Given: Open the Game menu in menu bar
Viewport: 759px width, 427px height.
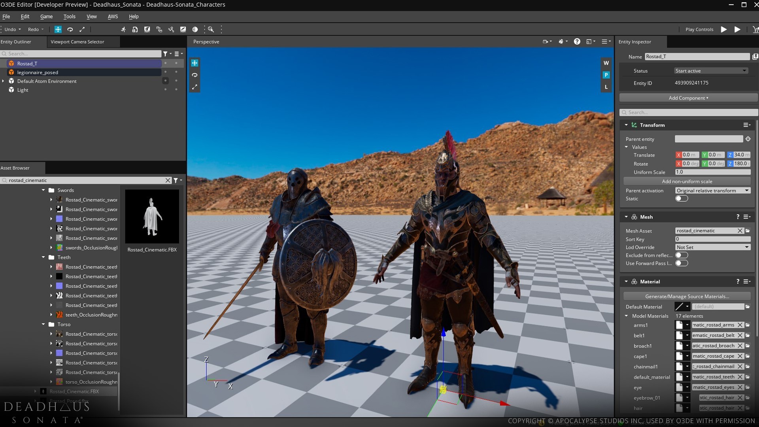Looking at the screenshot, I should point(46,16).
